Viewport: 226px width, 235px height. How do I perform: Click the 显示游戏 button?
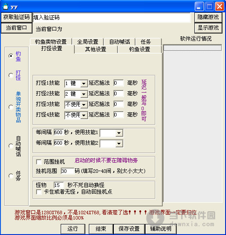click(x=208, y=28)
